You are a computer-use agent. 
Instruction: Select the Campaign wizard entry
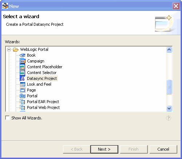pyautogui.click(x=36, y=61)
